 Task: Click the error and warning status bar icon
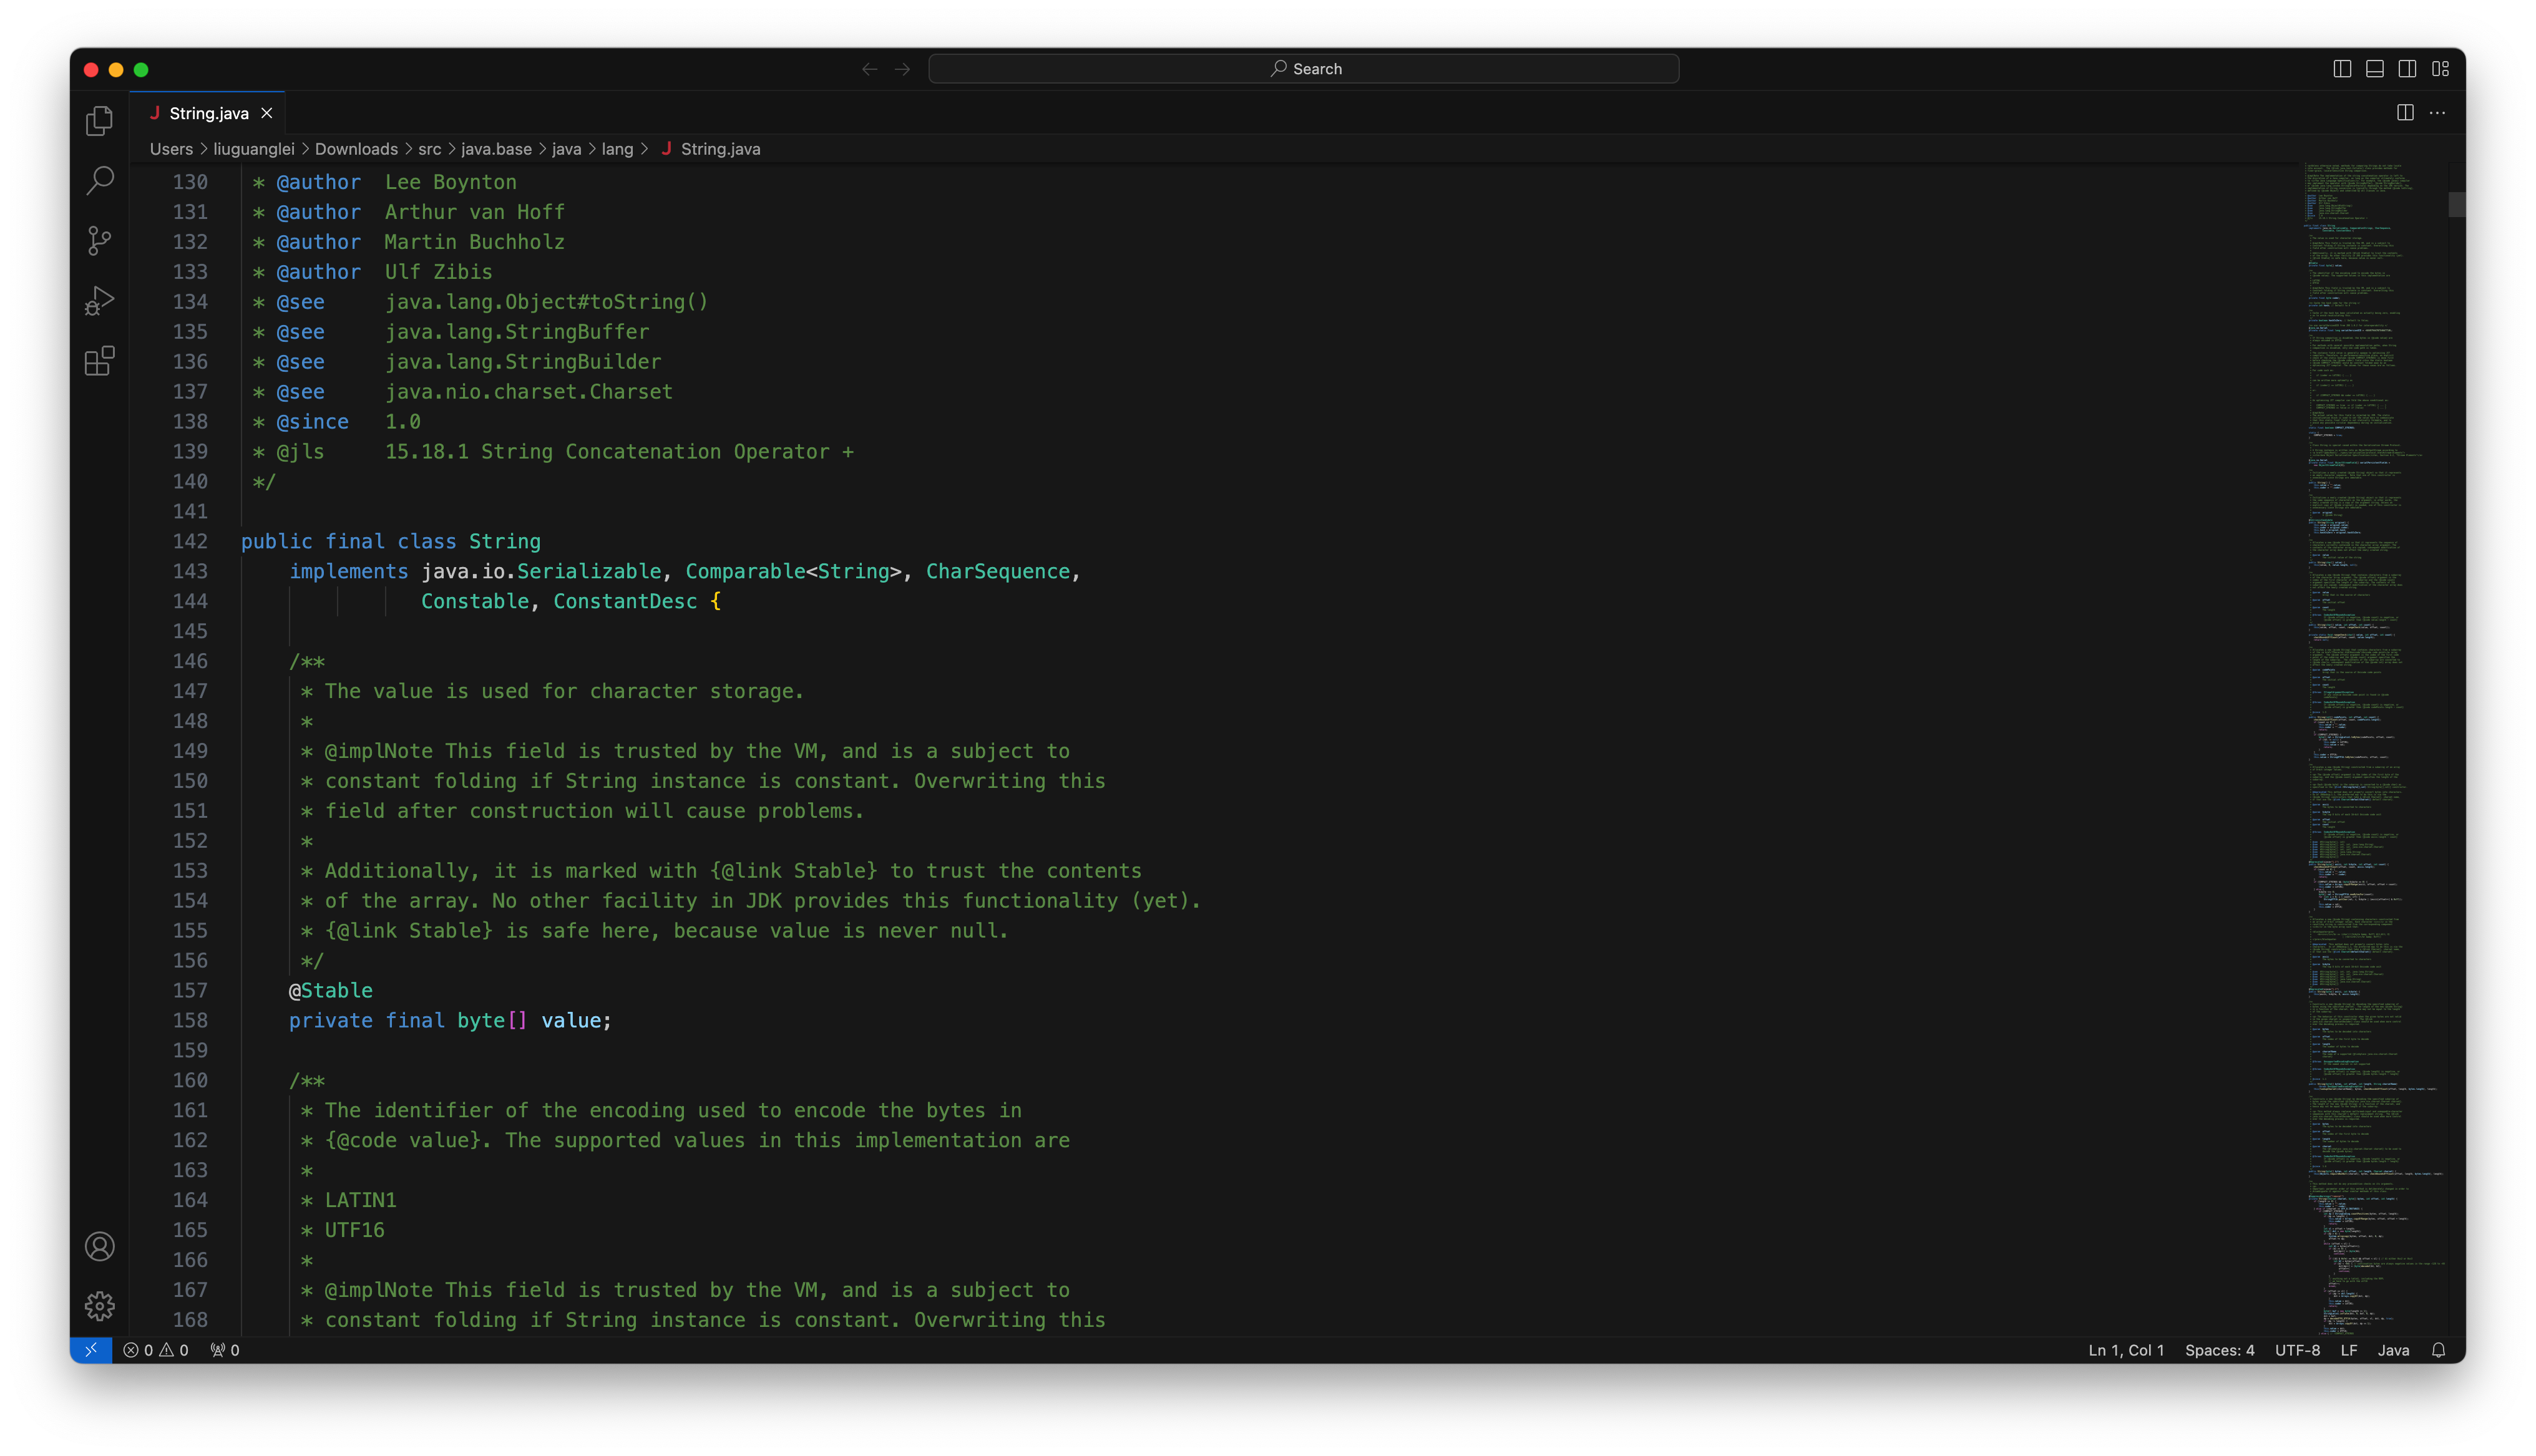click(x=154, y=1350)
